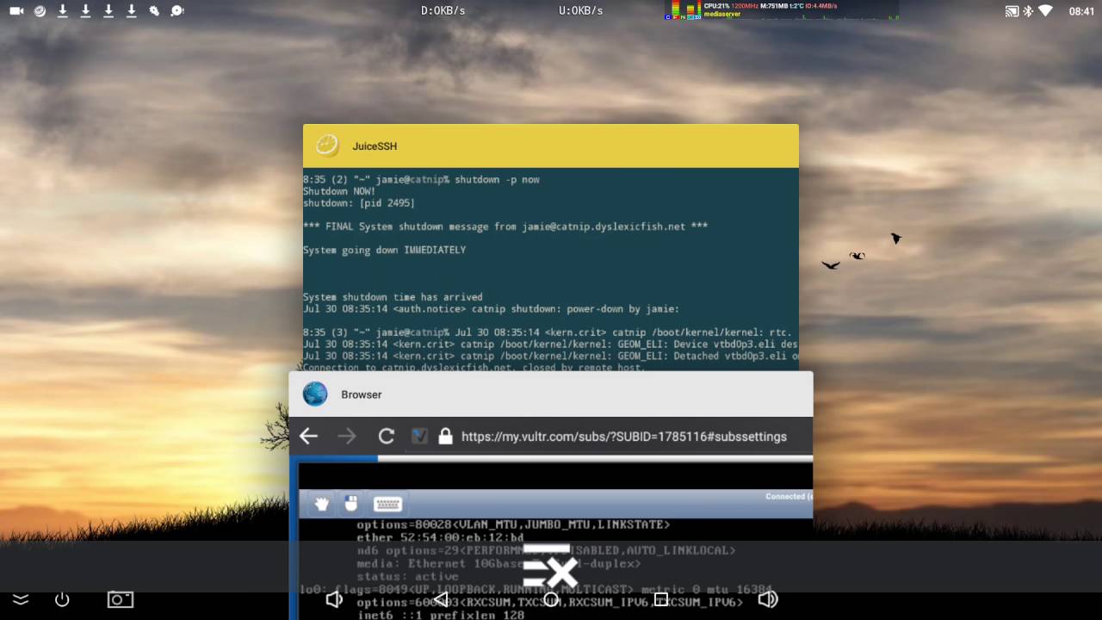Select the JuiceSSH recent app card header
The width and height of the screenshot is (1102, 620).
point(551,146)
